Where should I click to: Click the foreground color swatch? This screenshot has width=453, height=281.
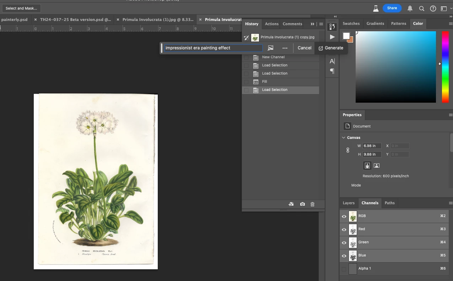click(x=346, y=36)
